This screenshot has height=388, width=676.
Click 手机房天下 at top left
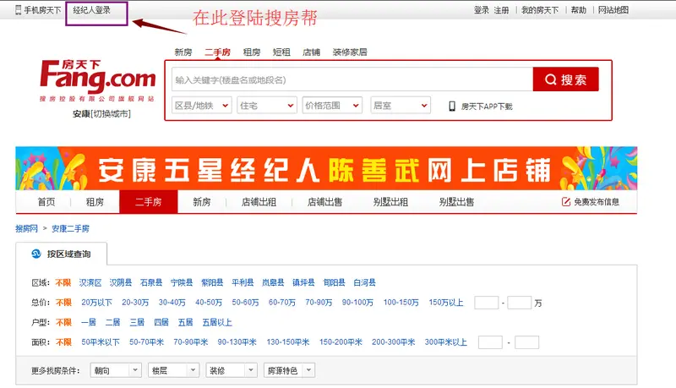42,10
